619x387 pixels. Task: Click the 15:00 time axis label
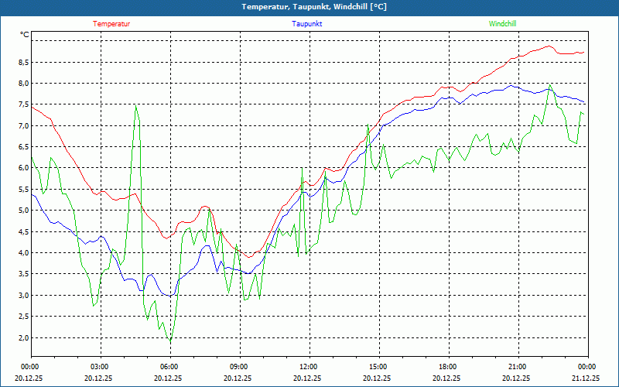click(x=379, y=367)
